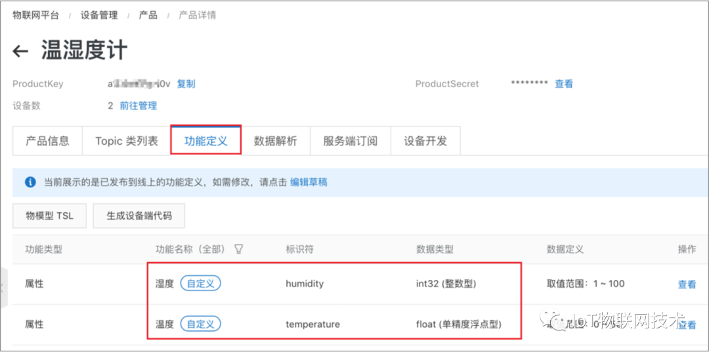Open the 产品信息 tab
Screen dimensions: 709x352
47,141
